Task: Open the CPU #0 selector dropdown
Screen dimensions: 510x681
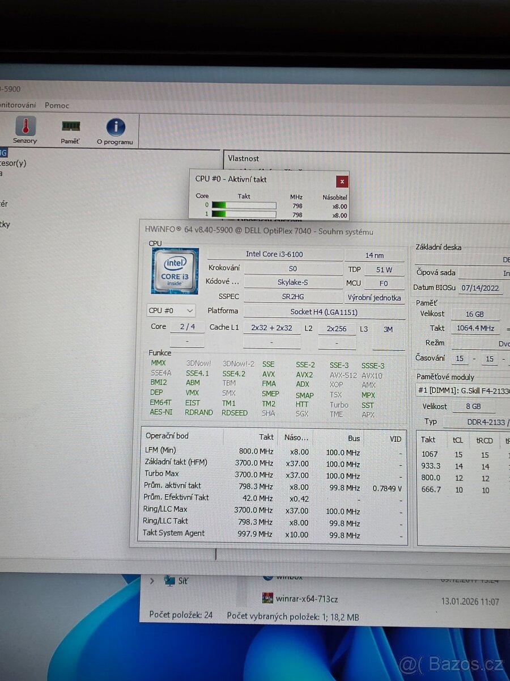Action: (171, 310)
